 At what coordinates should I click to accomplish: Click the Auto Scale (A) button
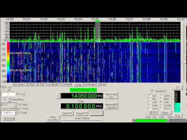point(111,96)
